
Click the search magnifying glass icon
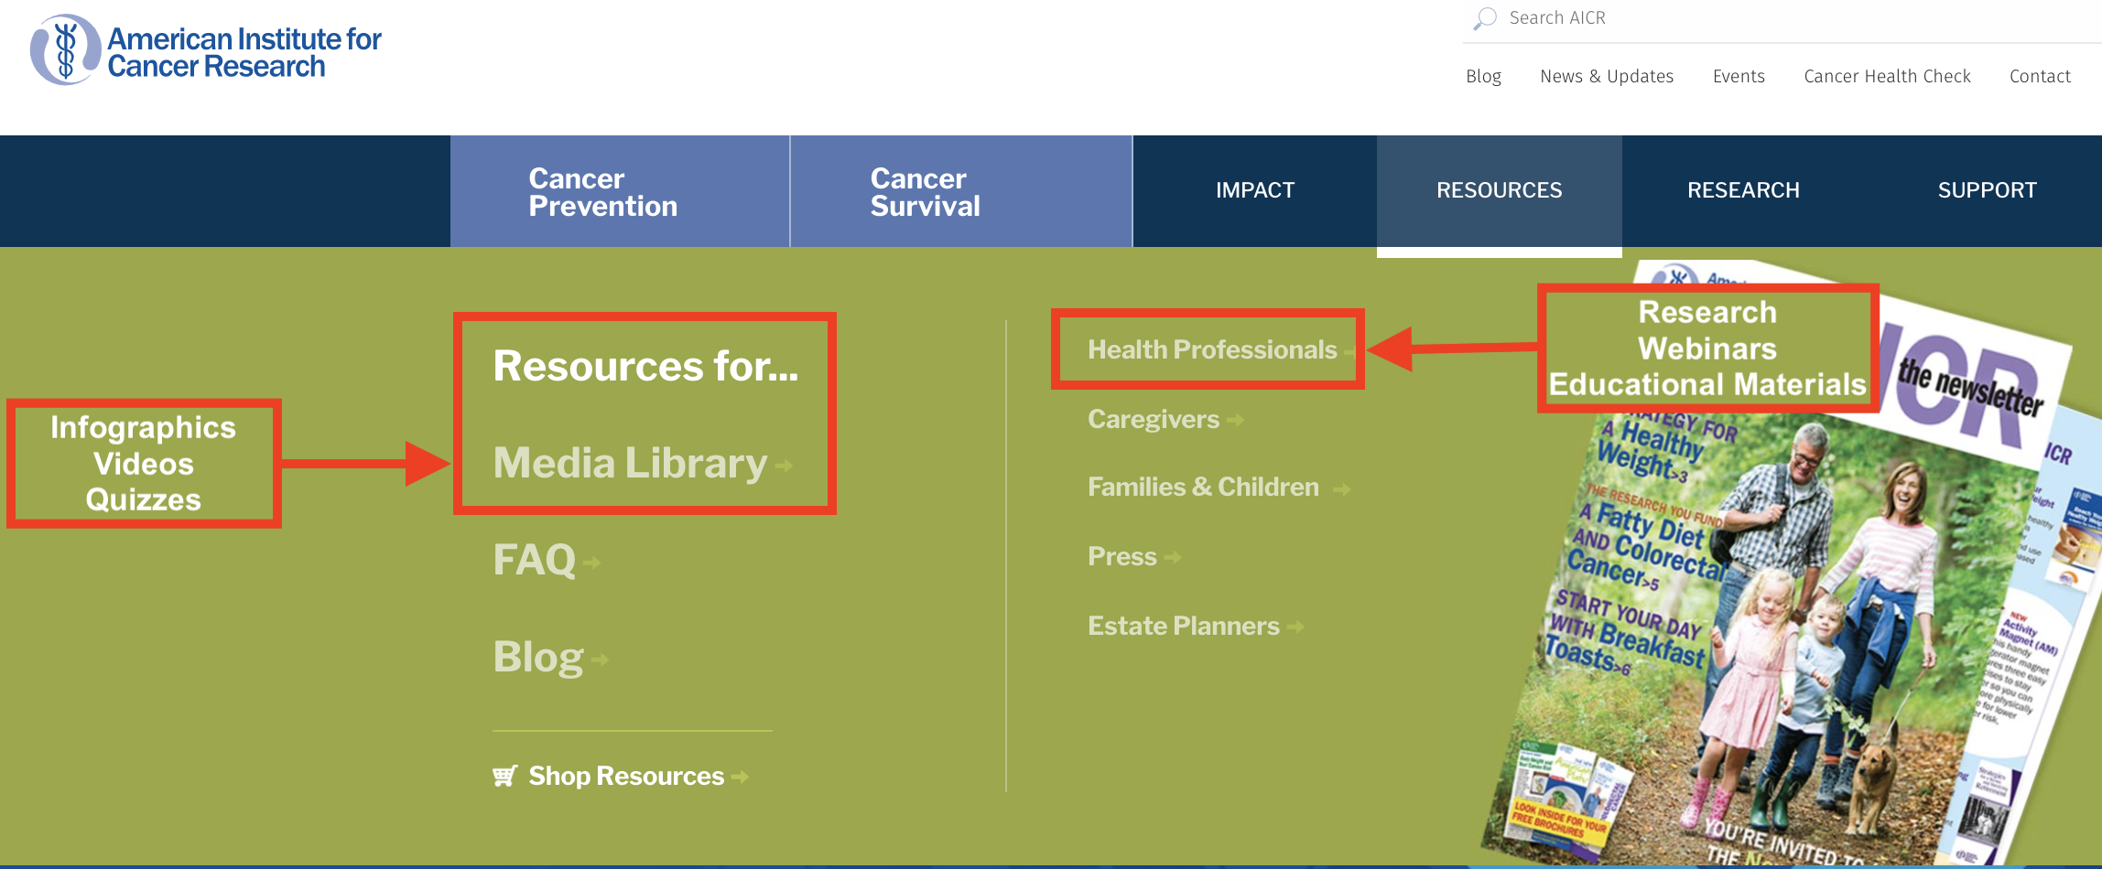[1484, 18]
